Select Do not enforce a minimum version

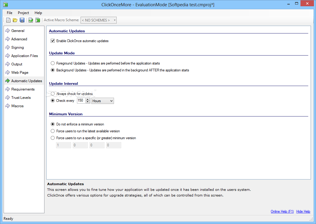[x=53, y=124]
